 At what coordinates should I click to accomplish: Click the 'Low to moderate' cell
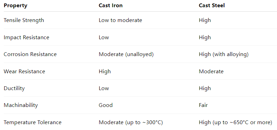[x=120, y=20]
